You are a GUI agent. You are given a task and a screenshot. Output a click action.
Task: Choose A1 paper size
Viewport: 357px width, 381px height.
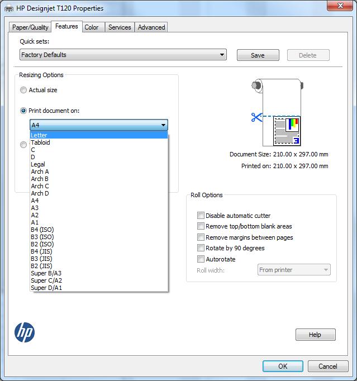99,222
